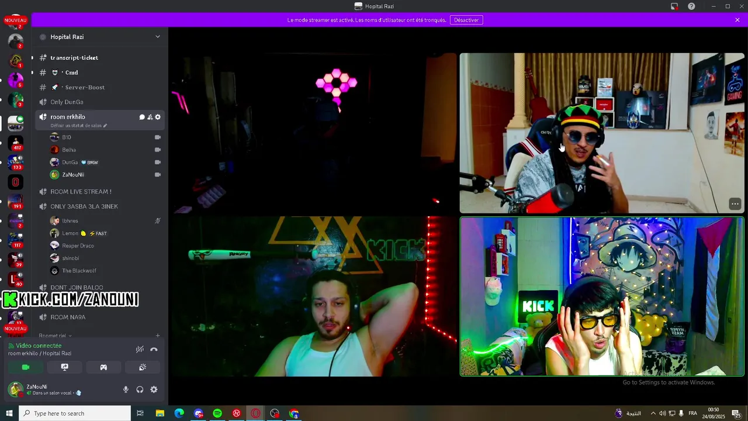748x421 pixels.
Task: Click Belha's camera icon in member list
Action: pyautogui.click(x=158, y=150)
